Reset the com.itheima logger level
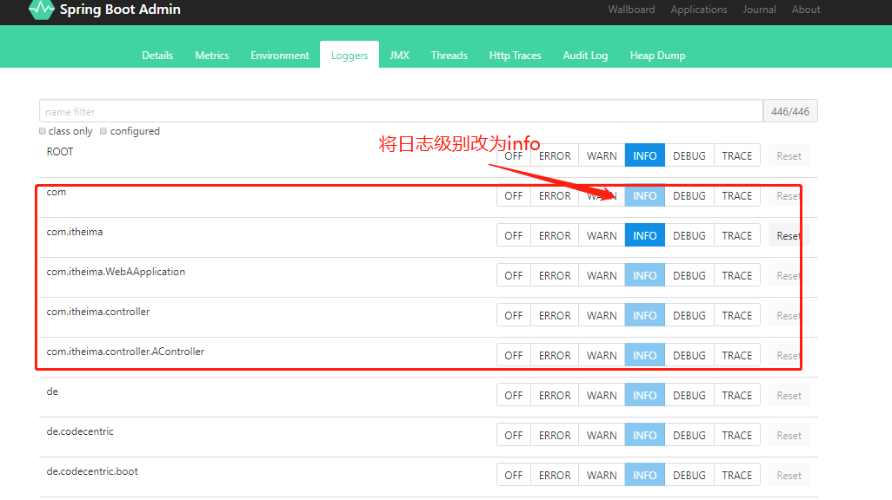892x500 pixels. [789, 235]
